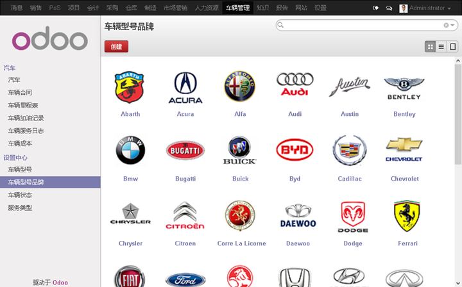Click the Bentley winged logo

tap(404, 89)
